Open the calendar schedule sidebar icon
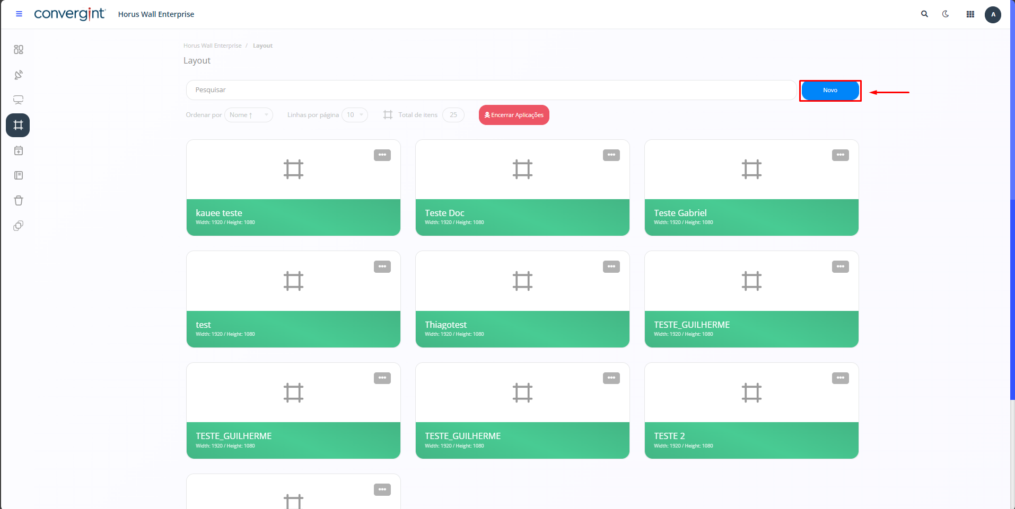This screenshot has width=1015, height=509. click(19, 151)
